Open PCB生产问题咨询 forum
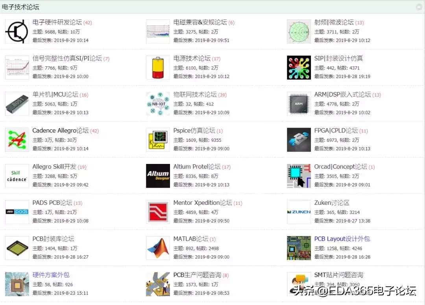Viewport: 425px width, 305px height. point(197,275)
